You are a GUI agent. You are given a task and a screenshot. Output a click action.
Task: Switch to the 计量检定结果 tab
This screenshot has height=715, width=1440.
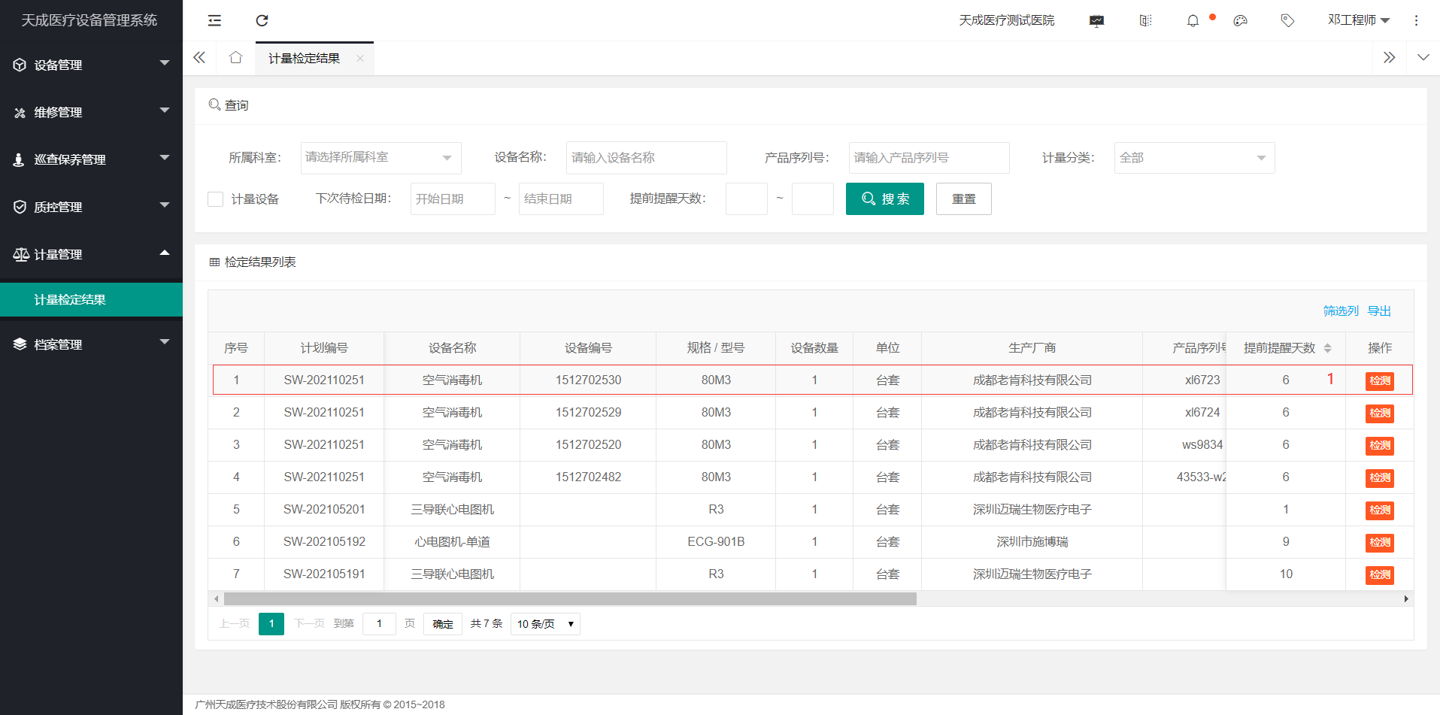coord(304,59)
